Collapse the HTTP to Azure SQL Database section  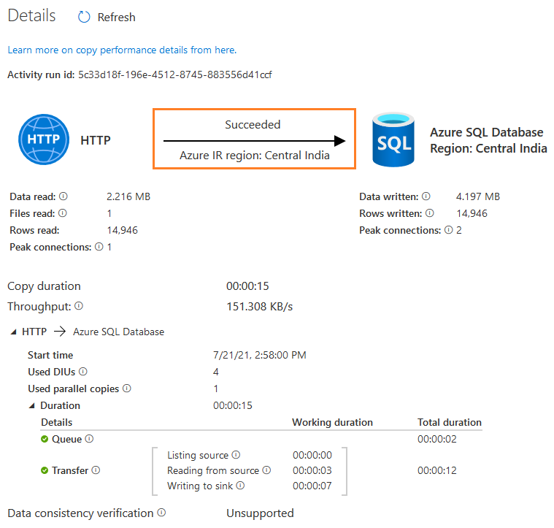click(12, 332)
